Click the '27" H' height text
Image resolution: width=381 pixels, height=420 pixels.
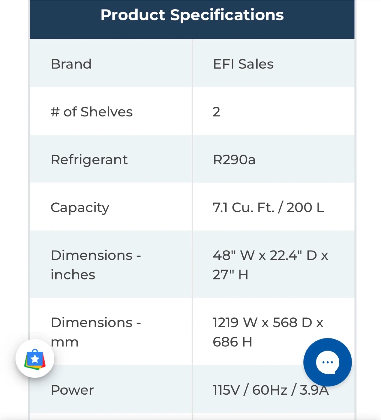(x=230, y=275)
